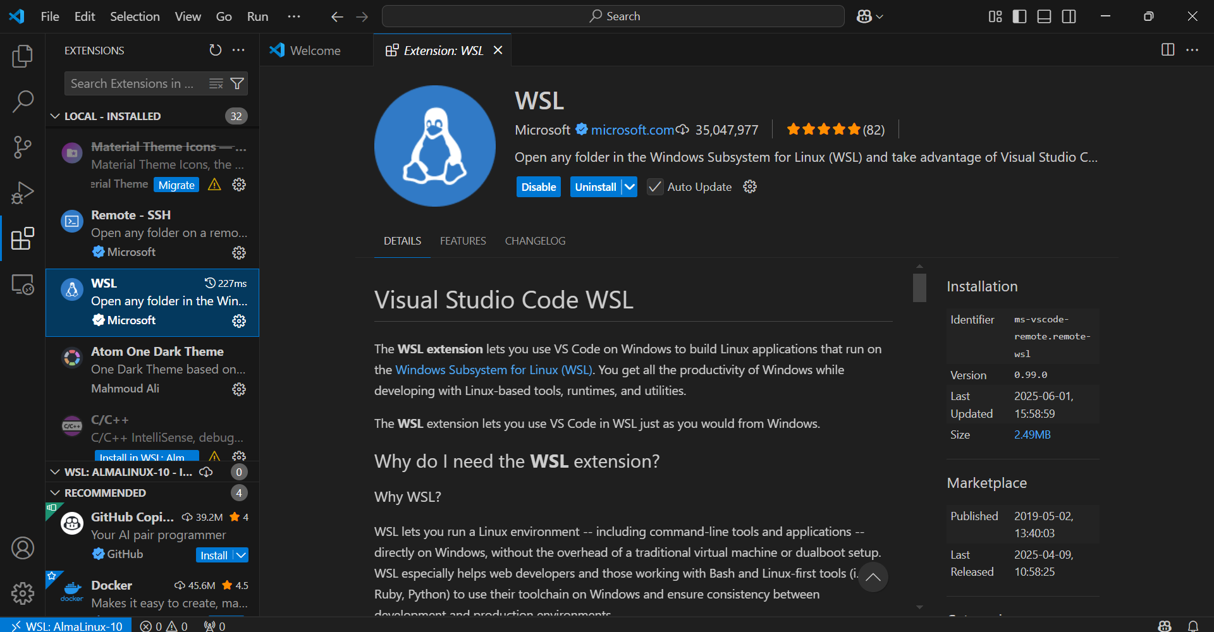Screen dimensions: 1214x632
Task: Open the Uninstall dropdown arrow
Action: click(x=630, y=186)
